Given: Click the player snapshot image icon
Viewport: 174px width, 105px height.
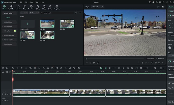Looking at the screenshot, I should (x=163, y=7).
